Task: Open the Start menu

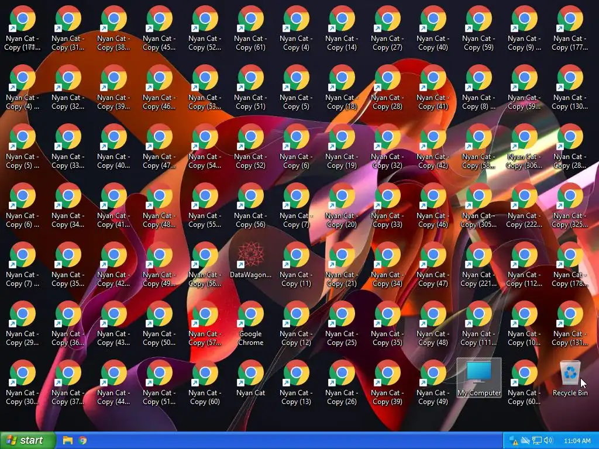Action: 27,441
